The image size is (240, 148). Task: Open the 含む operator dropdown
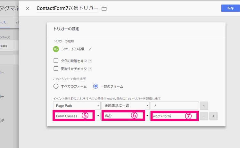(126, 116)
